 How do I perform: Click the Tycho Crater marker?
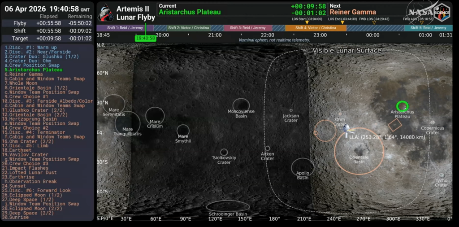pos(442,175)
